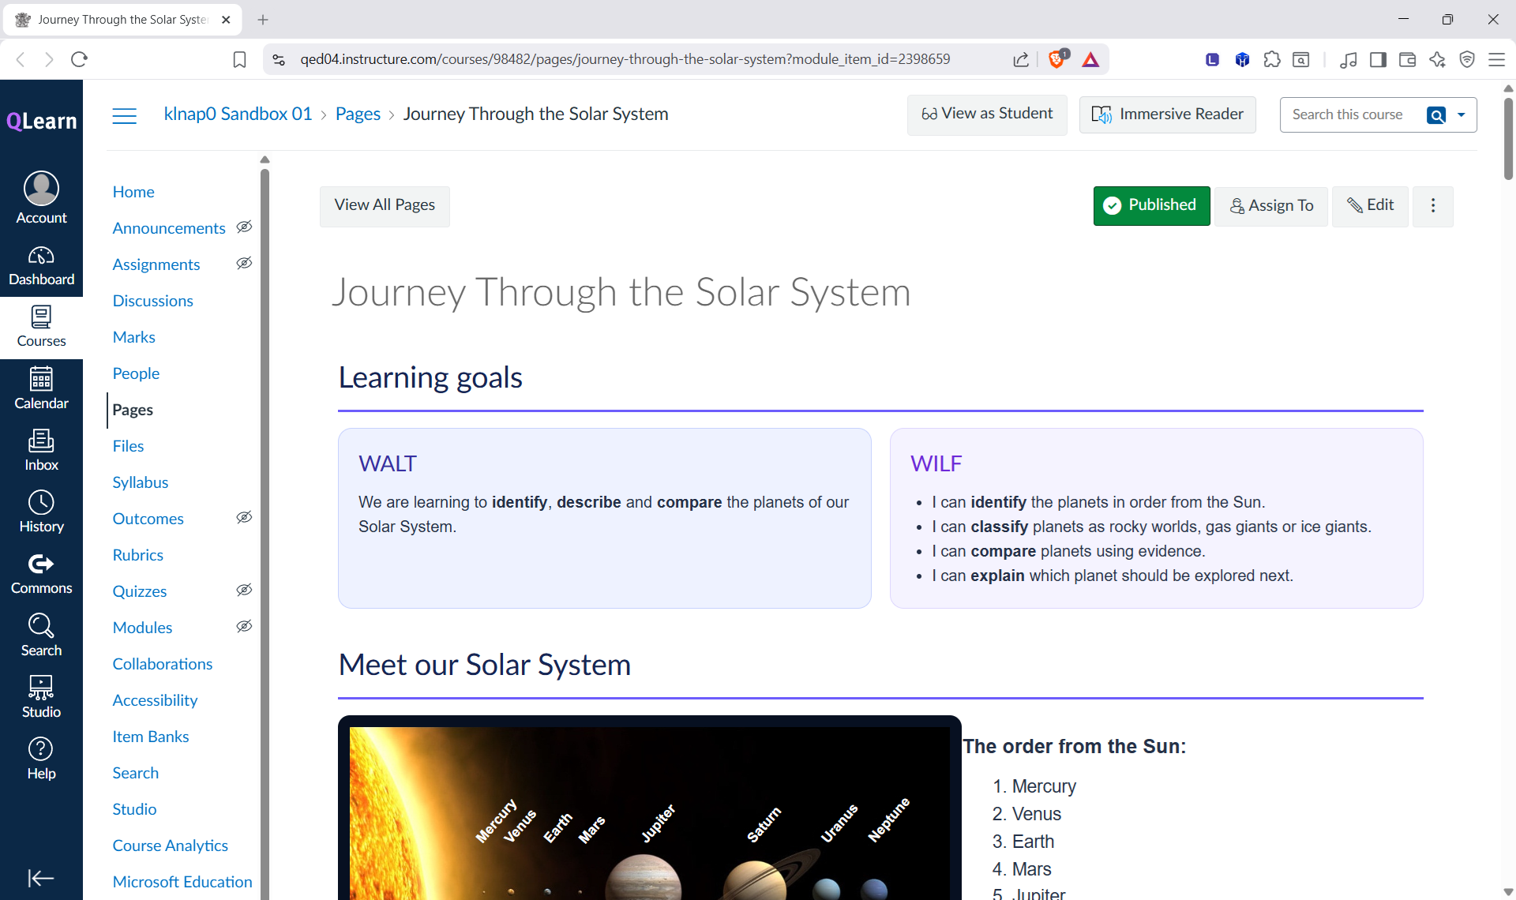Open Studio in global navigation sidebar

pos(41,697)
